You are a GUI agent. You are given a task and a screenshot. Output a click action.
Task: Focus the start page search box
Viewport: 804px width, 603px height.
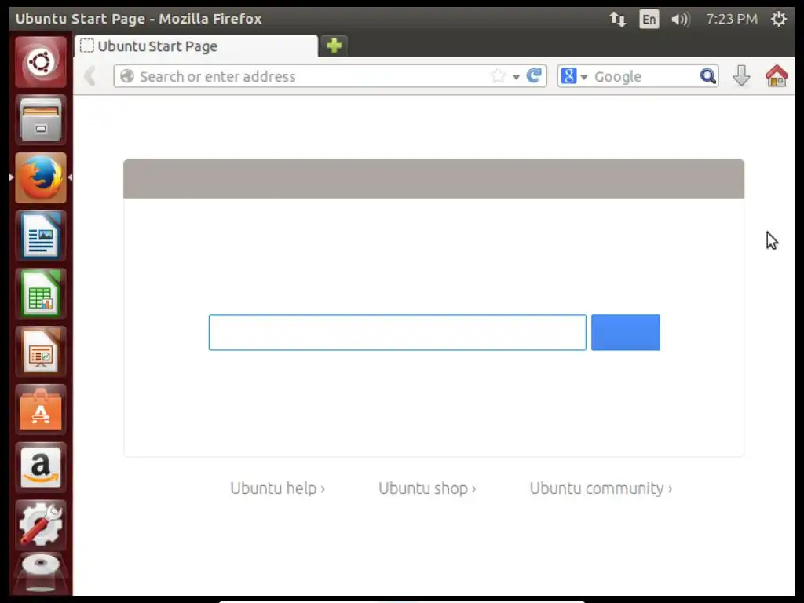pyautogui.click(x=397, y=332)
